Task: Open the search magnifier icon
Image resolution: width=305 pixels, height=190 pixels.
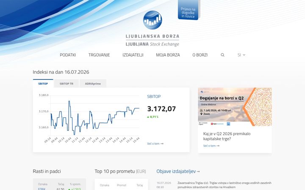Action: click(x=222, y=55)
